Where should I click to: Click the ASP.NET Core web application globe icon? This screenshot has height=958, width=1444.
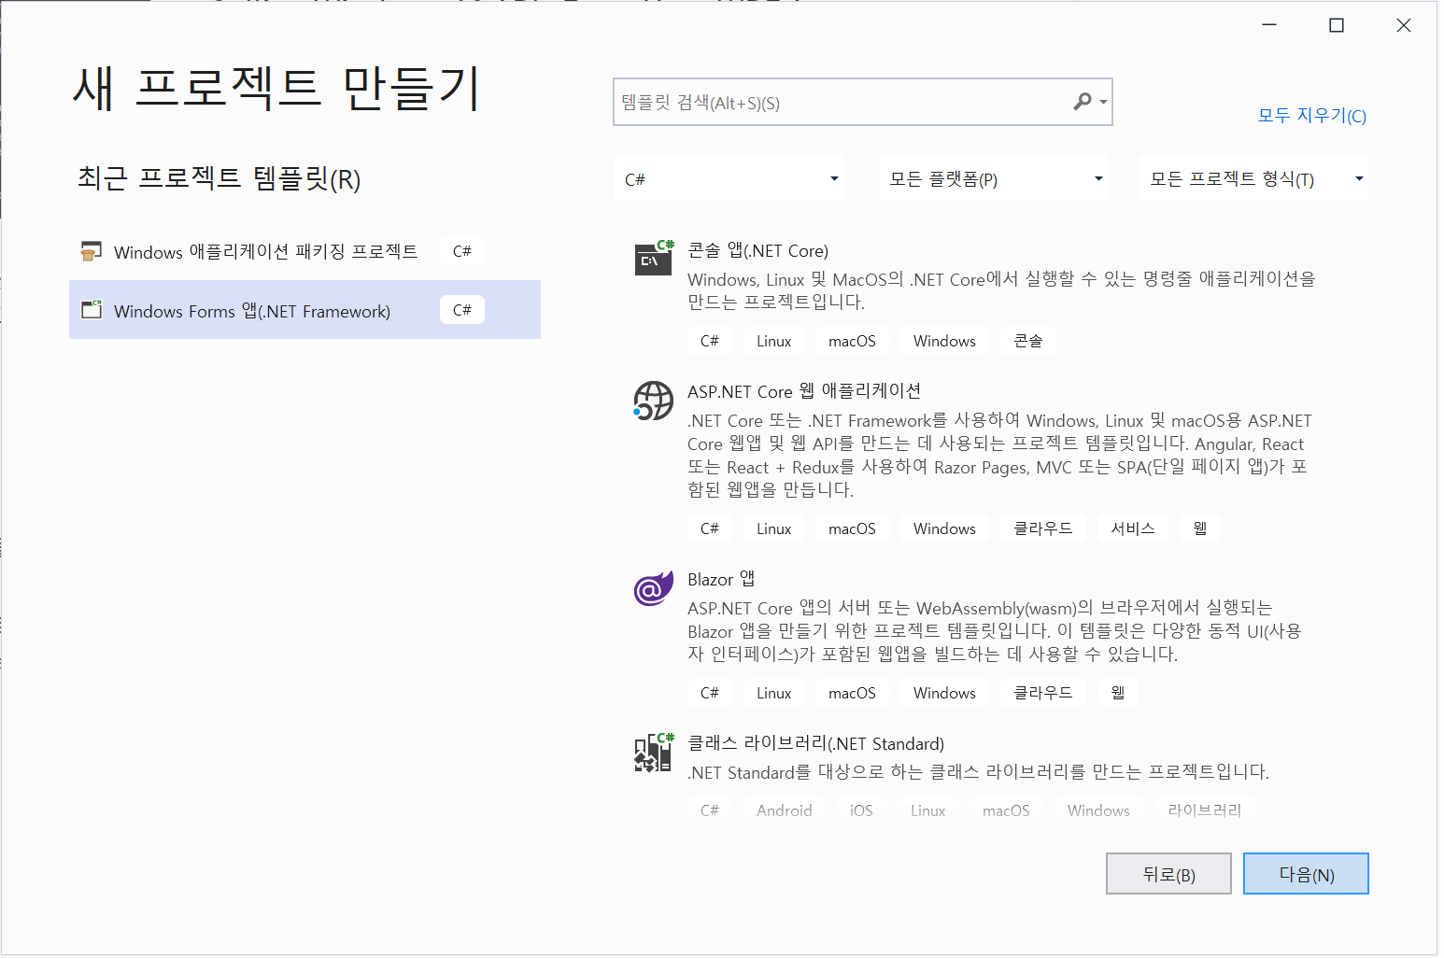653,401
